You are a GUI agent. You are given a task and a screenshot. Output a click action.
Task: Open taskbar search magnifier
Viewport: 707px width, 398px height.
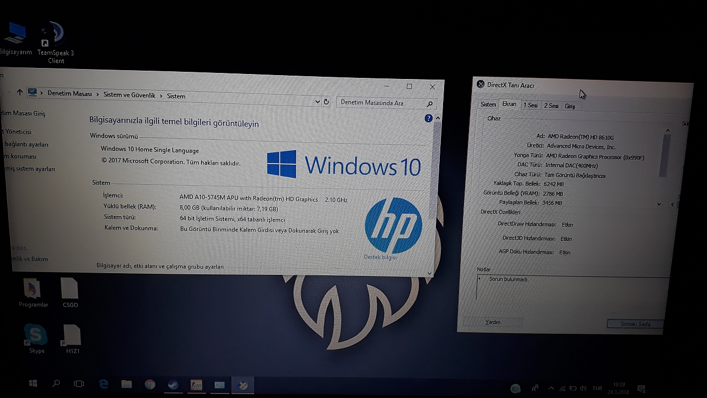coord(56,383)
